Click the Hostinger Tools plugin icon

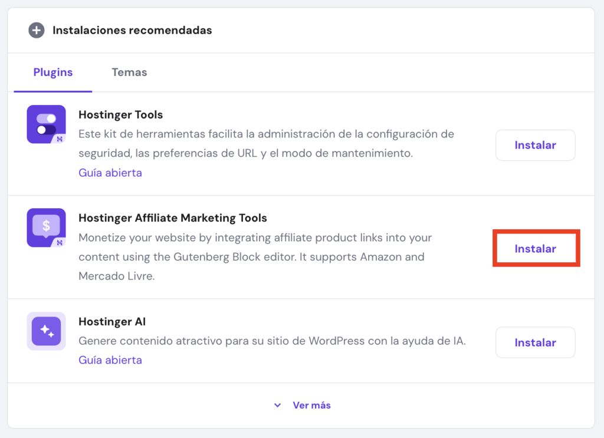pyautogui.click(x=46, y=124)
